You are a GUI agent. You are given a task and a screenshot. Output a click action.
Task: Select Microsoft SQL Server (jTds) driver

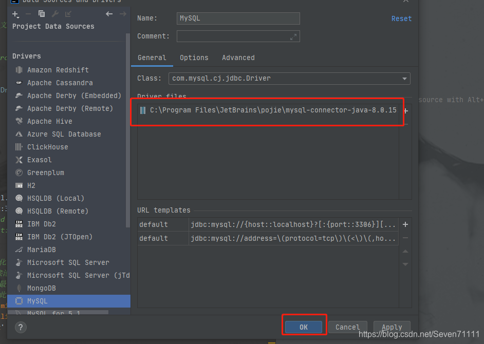[x=69, y=275]
